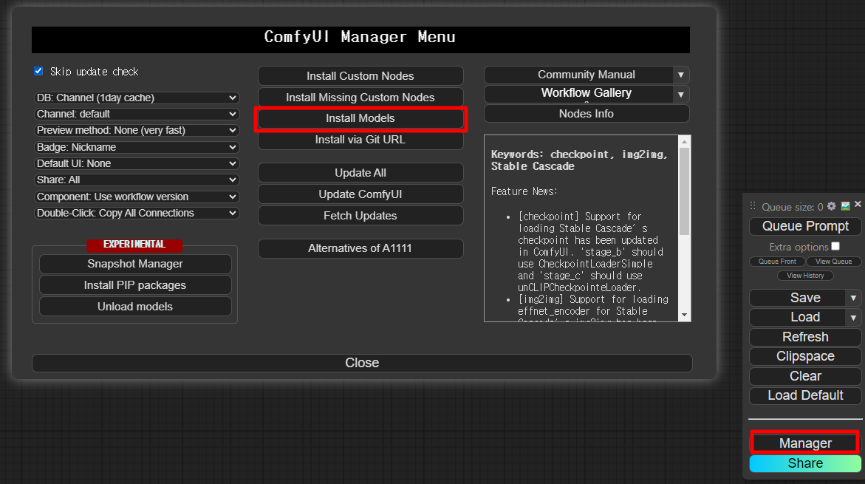The height and width of the screenshot is (484, 865).
Task: Click the Queue Prompt button
Action: point(805,226)
